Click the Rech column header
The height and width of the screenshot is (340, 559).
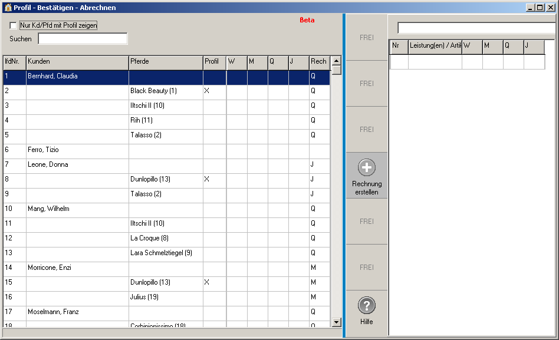tap(319, 62)
